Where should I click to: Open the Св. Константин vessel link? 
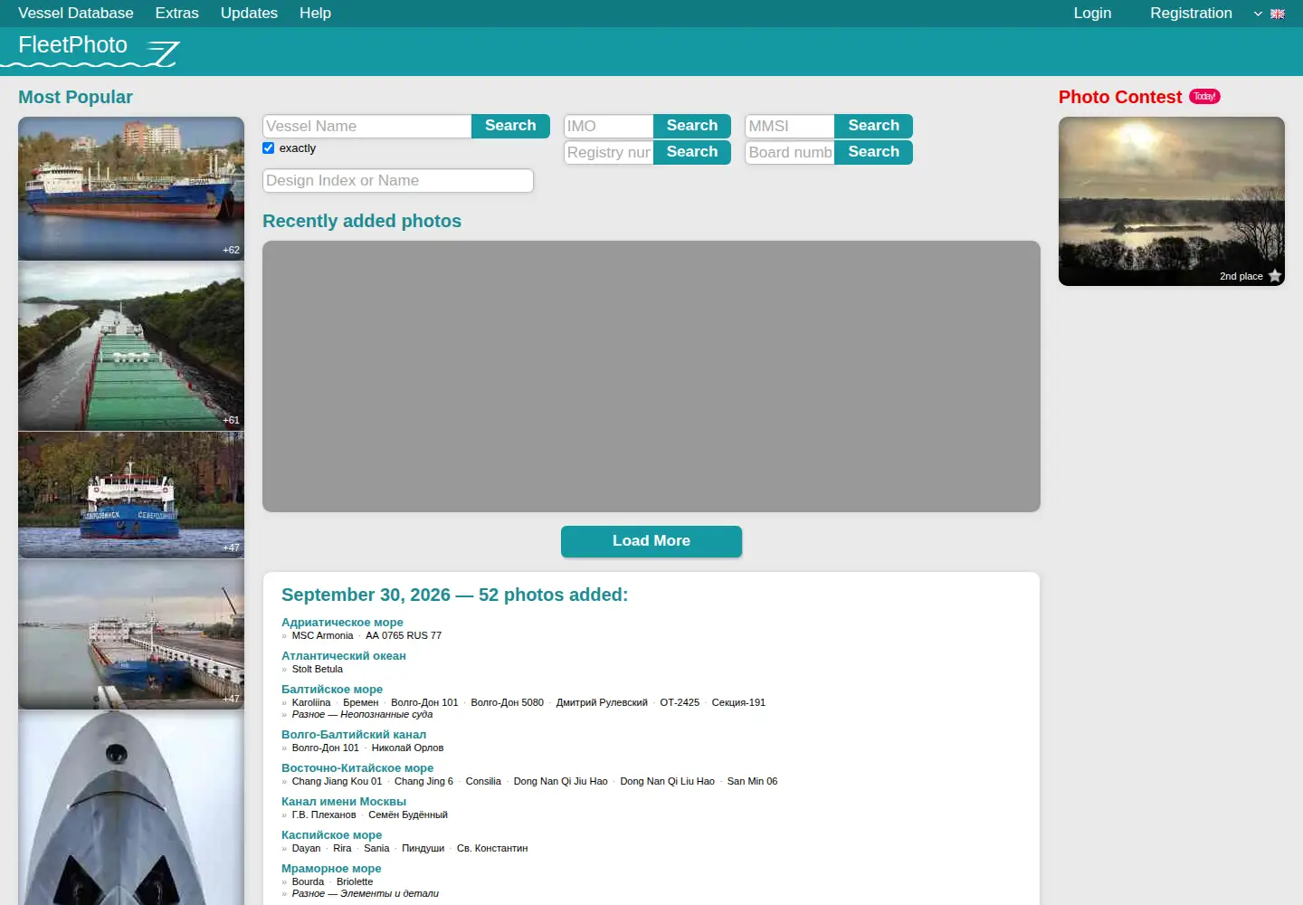(492, 848)
